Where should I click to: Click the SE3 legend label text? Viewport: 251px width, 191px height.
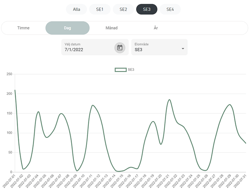pyautogui.click(x=131, y=70)
